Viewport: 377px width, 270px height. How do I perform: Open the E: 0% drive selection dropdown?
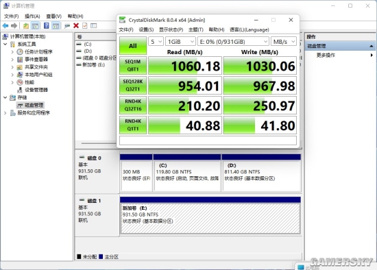coord(233,42)
